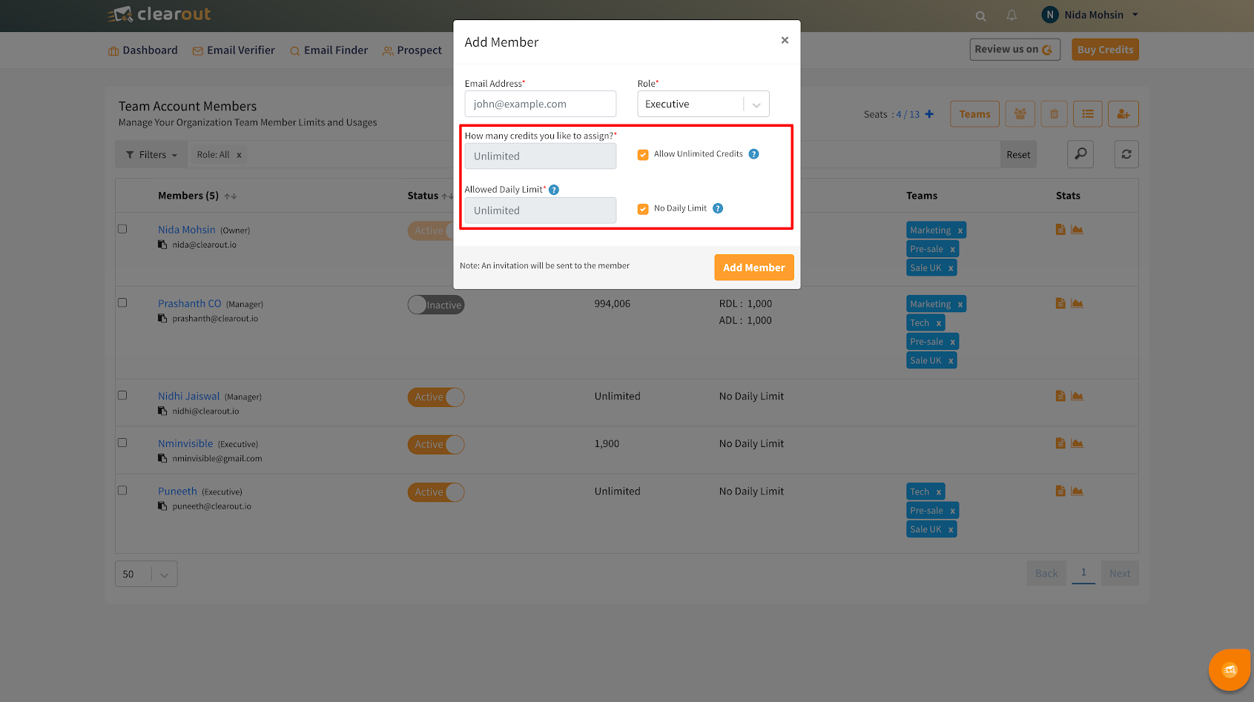The height and width of the screenshot is (702, 1254).
Task: Click the Buy Credits button
Action: 1104,49
